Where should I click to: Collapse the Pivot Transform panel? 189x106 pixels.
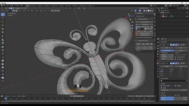click(x=136, y=19)
